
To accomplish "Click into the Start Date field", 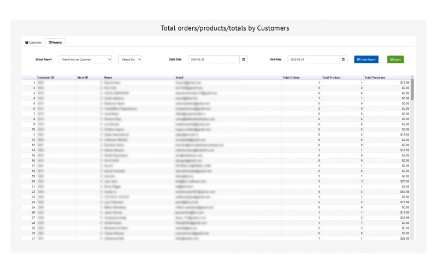I will tap(214, 59).
